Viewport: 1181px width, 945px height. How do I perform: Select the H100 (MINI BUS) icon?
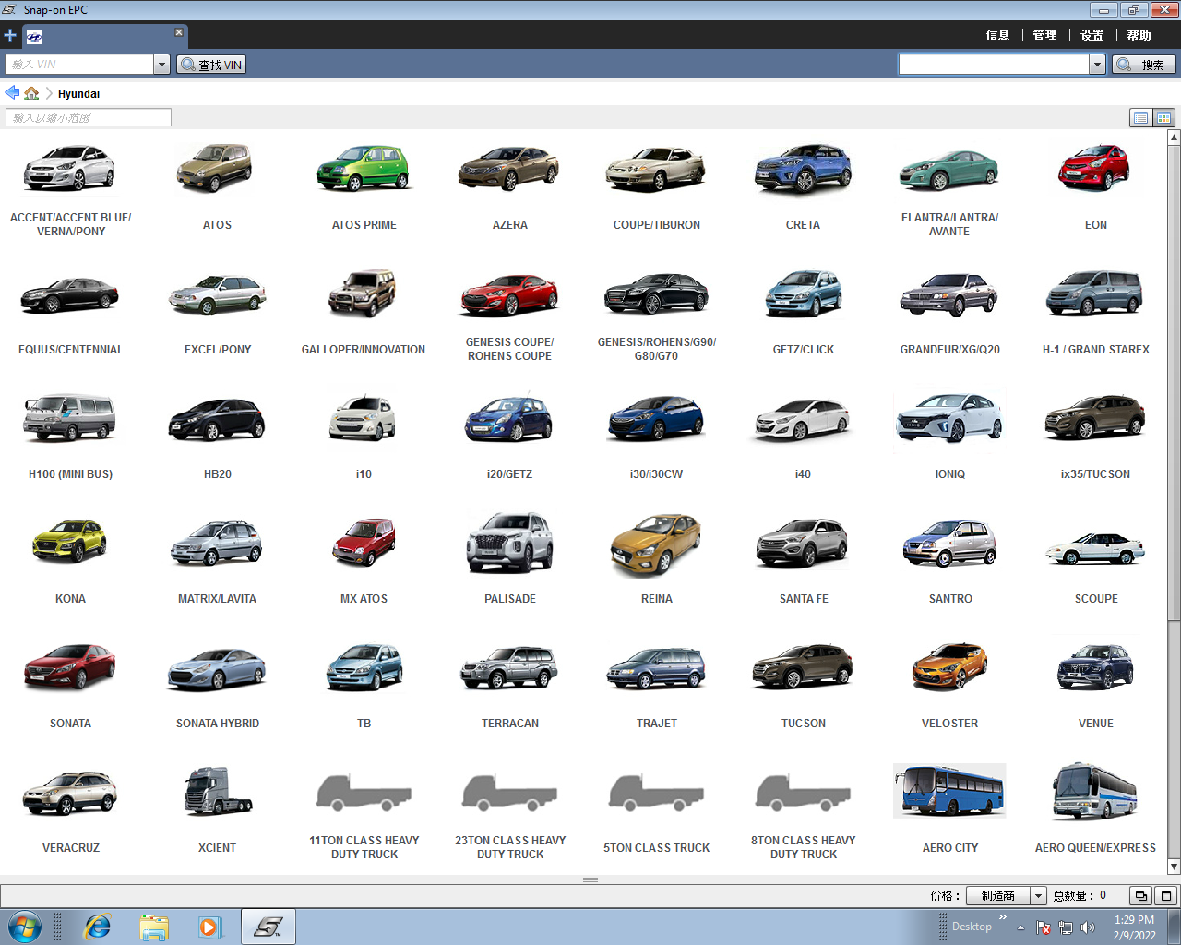coord(70,419)
